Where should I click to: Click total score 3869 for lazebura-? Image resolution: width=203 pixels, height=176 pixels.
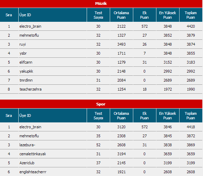[191, 145]
